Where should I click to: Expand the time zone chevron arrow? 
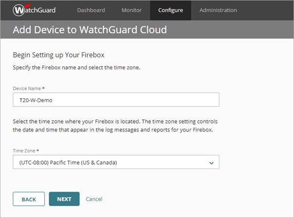pos(211,163)
